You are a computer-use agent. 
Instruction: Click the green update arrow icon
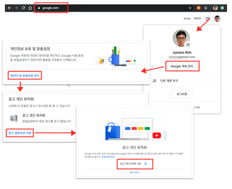(x=222, y=8)
